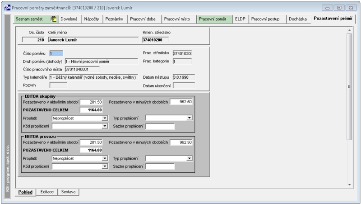Screen dimensions: 361x204
Task: Expand Proplatit dropdown in EBITDA provozu
Action: tap(105, 158)
